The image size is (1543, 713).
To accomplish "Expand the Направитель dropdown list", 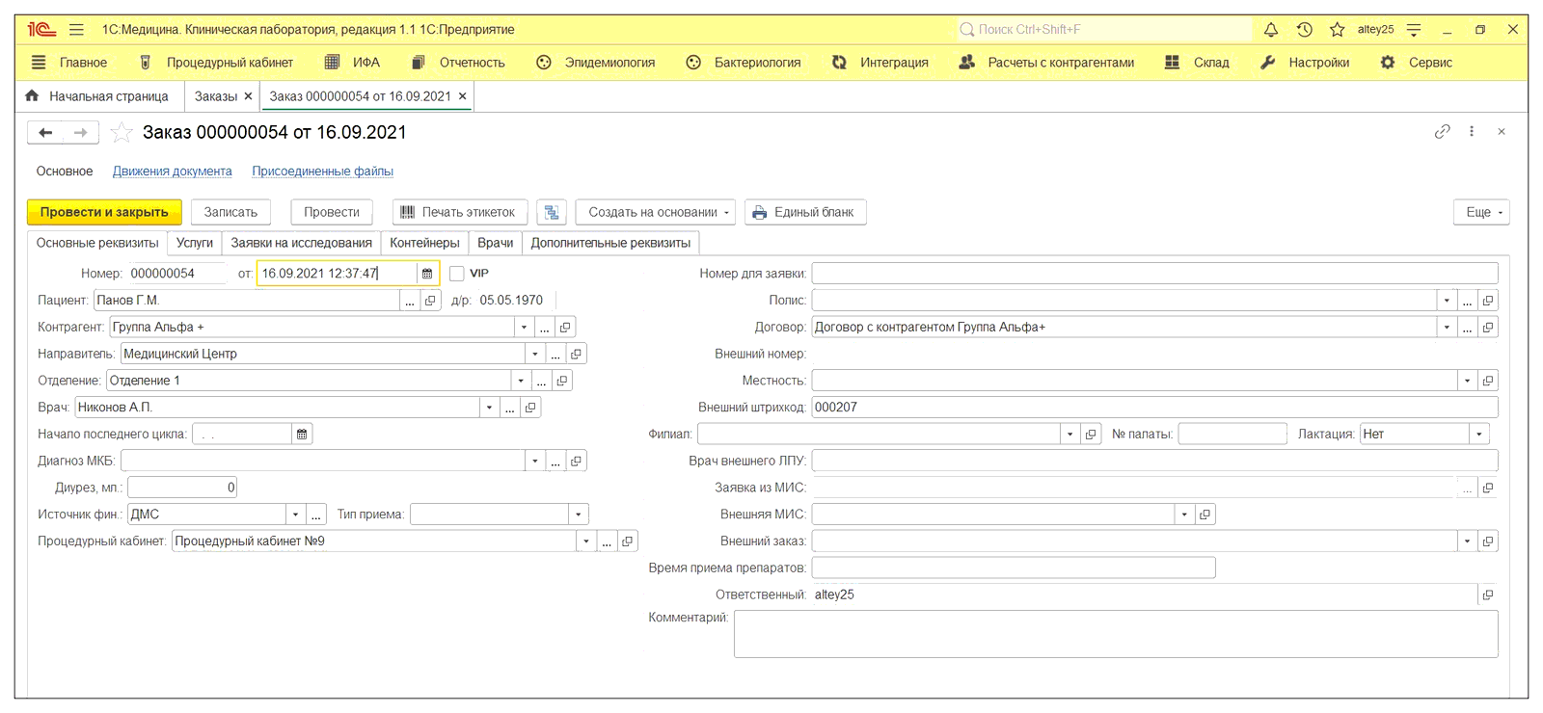I will click(535, 355).
